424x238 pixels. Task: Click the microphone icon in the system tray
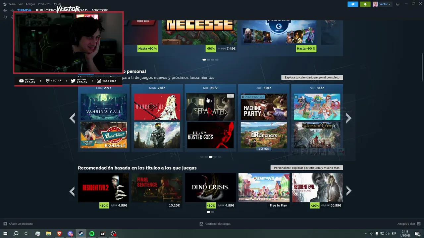(x=377, y=234)
